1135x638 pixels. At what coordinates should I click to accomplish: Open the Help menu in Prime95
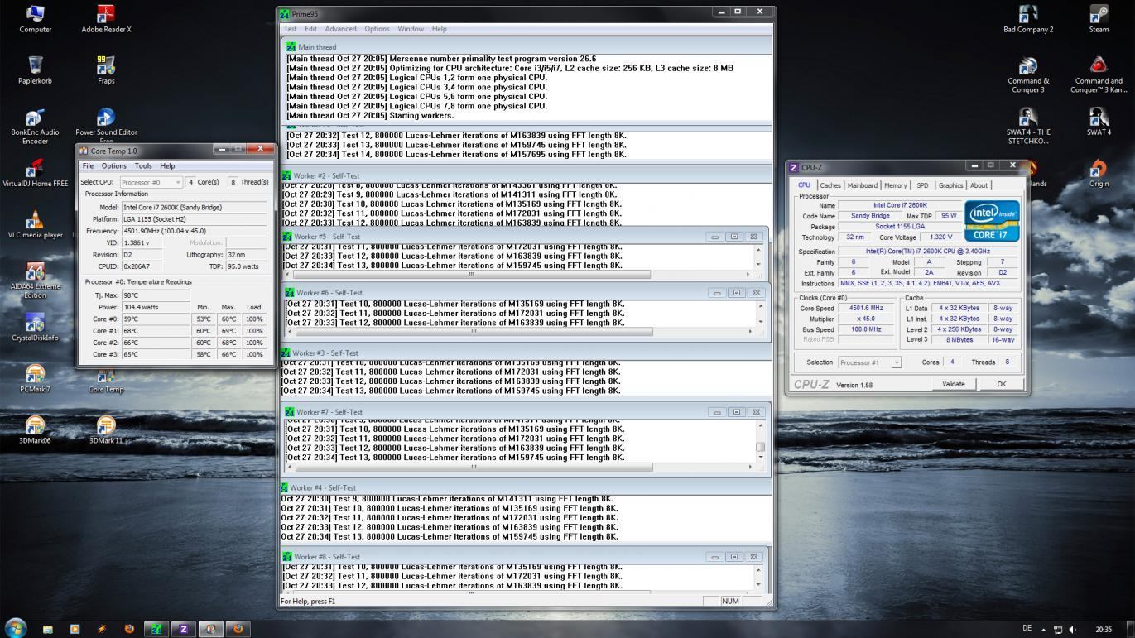point(440,29)
